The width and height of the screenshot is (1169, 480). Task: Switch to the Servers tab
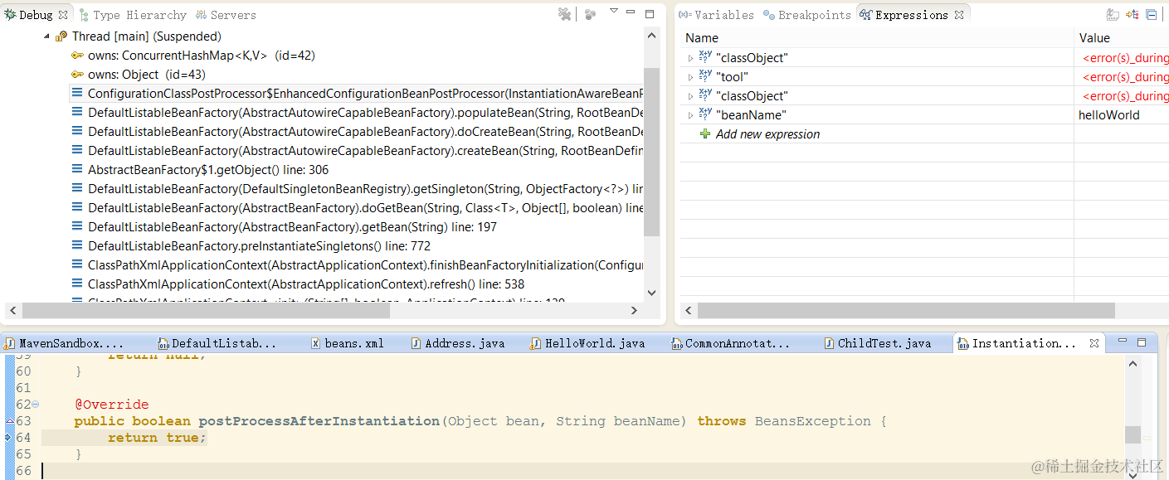(226, 15)
